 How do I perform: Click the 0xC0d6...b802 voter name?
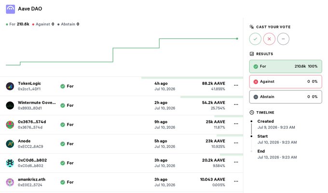(32, 160)
